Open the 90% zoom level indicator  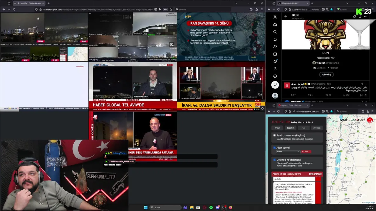point(165,9)
